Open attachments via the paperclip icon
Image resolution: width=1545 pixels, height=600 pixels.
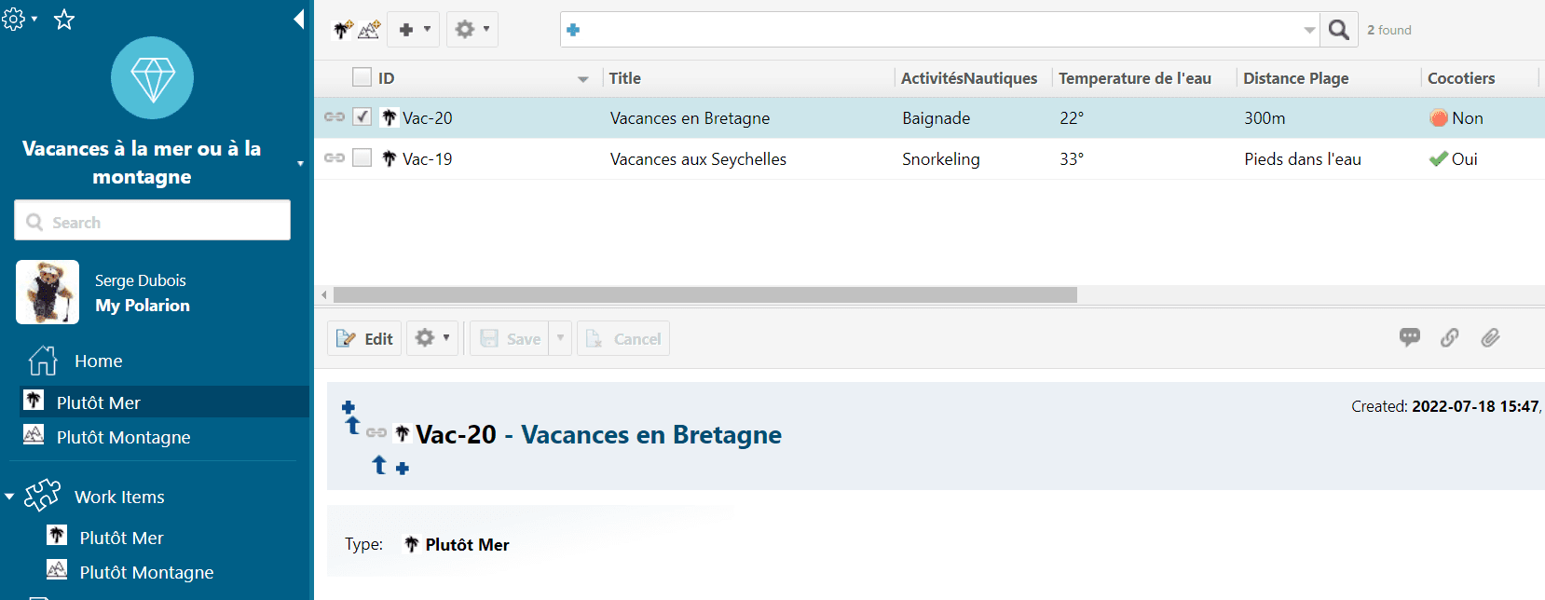click(x=1490, y=337)
